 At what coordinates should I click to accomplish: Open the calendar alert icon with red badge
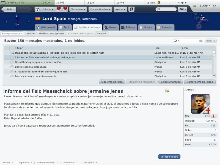tap(65, 9)
